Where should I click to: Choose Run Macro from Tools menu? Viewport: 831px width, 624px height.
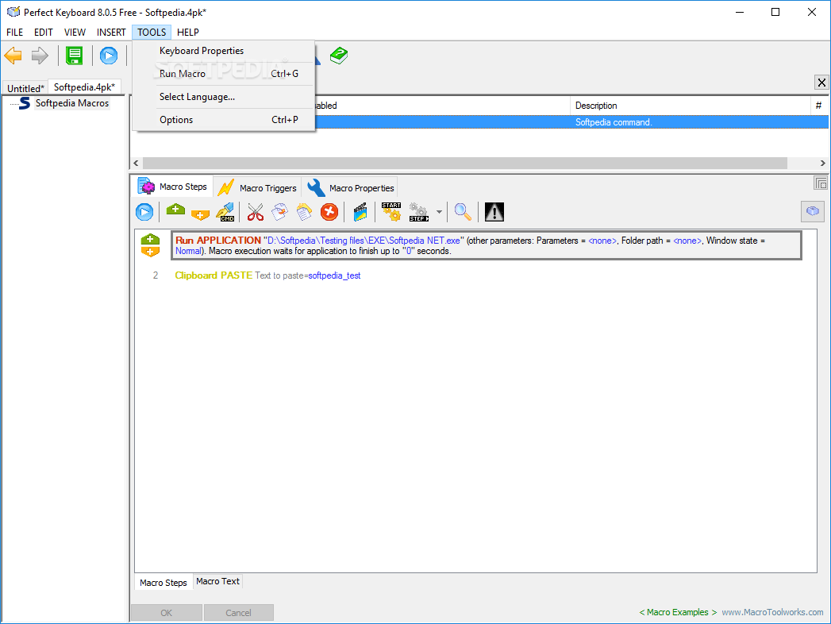[224, 74]
